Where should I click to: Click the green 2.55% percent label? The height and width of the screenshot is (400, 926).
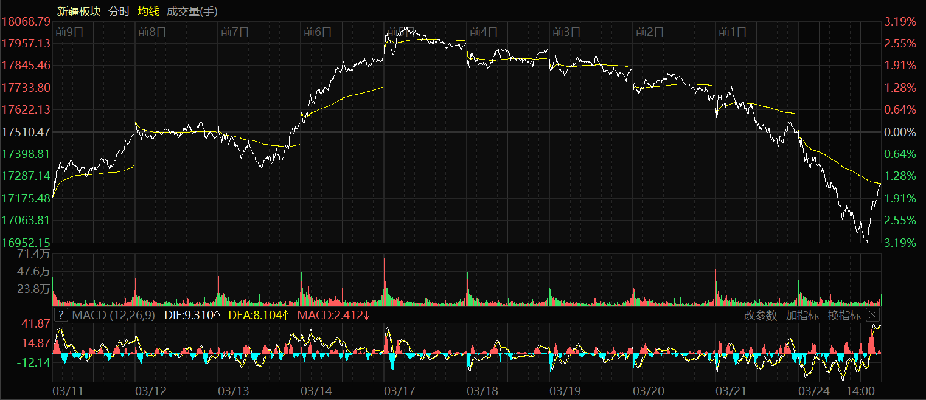900,220
